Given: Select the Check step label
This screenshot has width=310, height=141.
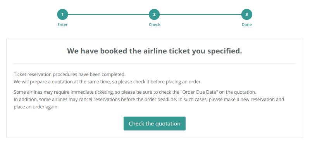Looking at the screenshot, I should pos(155,25).
